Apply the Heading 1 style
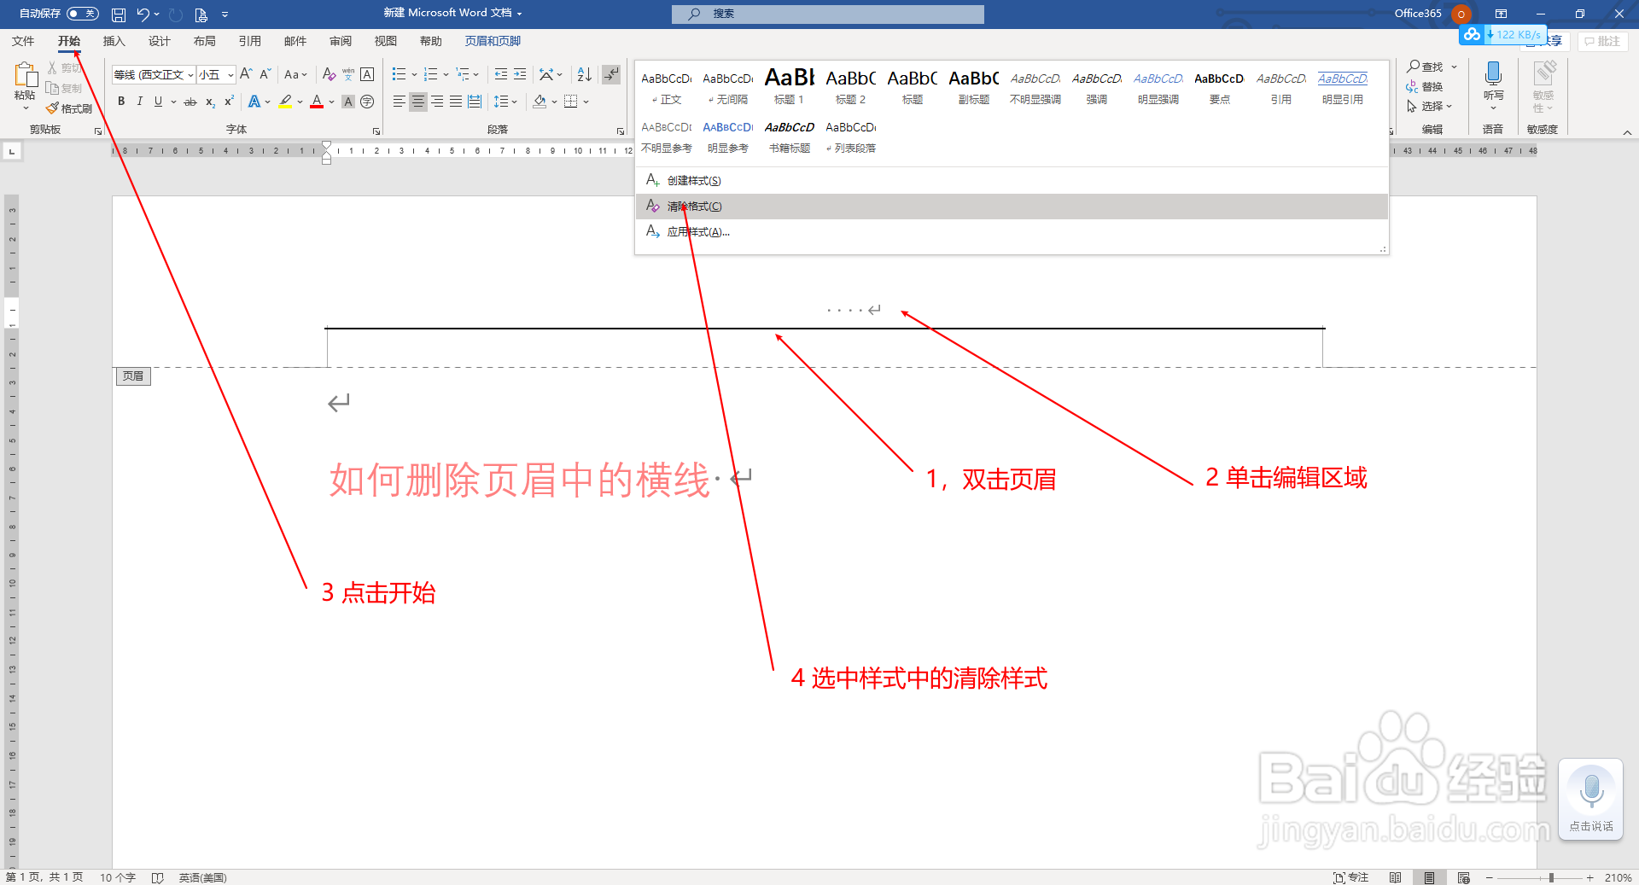The height and width of the screenshot is (885, 1639). point(790,86)
